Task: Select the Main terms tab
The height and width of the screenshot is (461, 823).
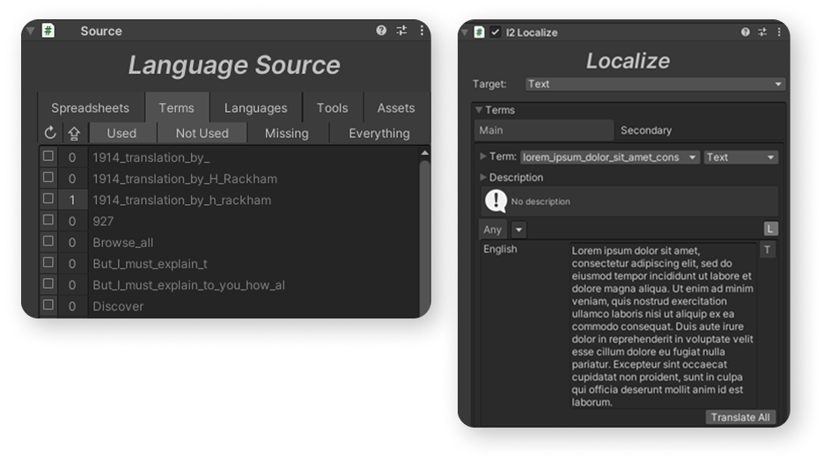Action: click(543, 130)
